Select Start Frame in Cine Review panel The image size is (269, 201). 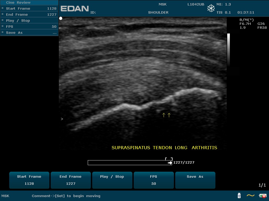(x=29, y=8)
